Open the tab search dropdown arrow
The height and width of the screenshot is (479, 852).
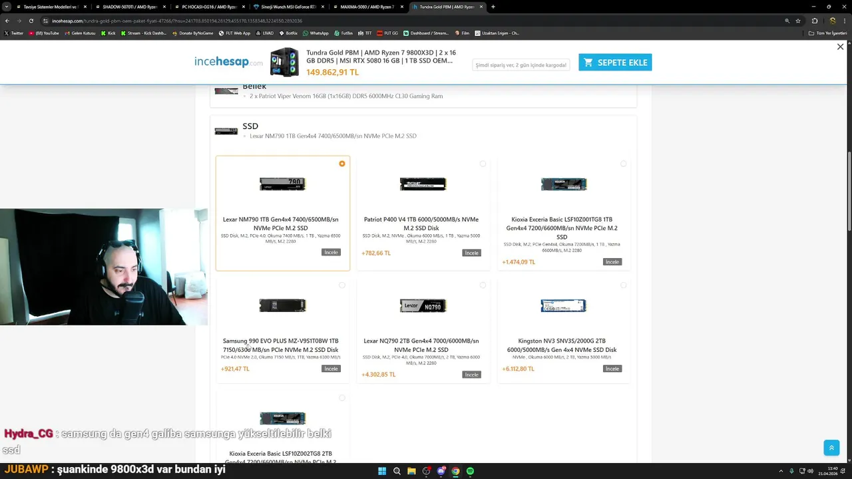coord(7,7)
